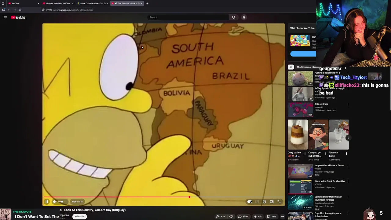
Task: Open Calming Super Mario Galaxy options
Action: tap(348, 197)
